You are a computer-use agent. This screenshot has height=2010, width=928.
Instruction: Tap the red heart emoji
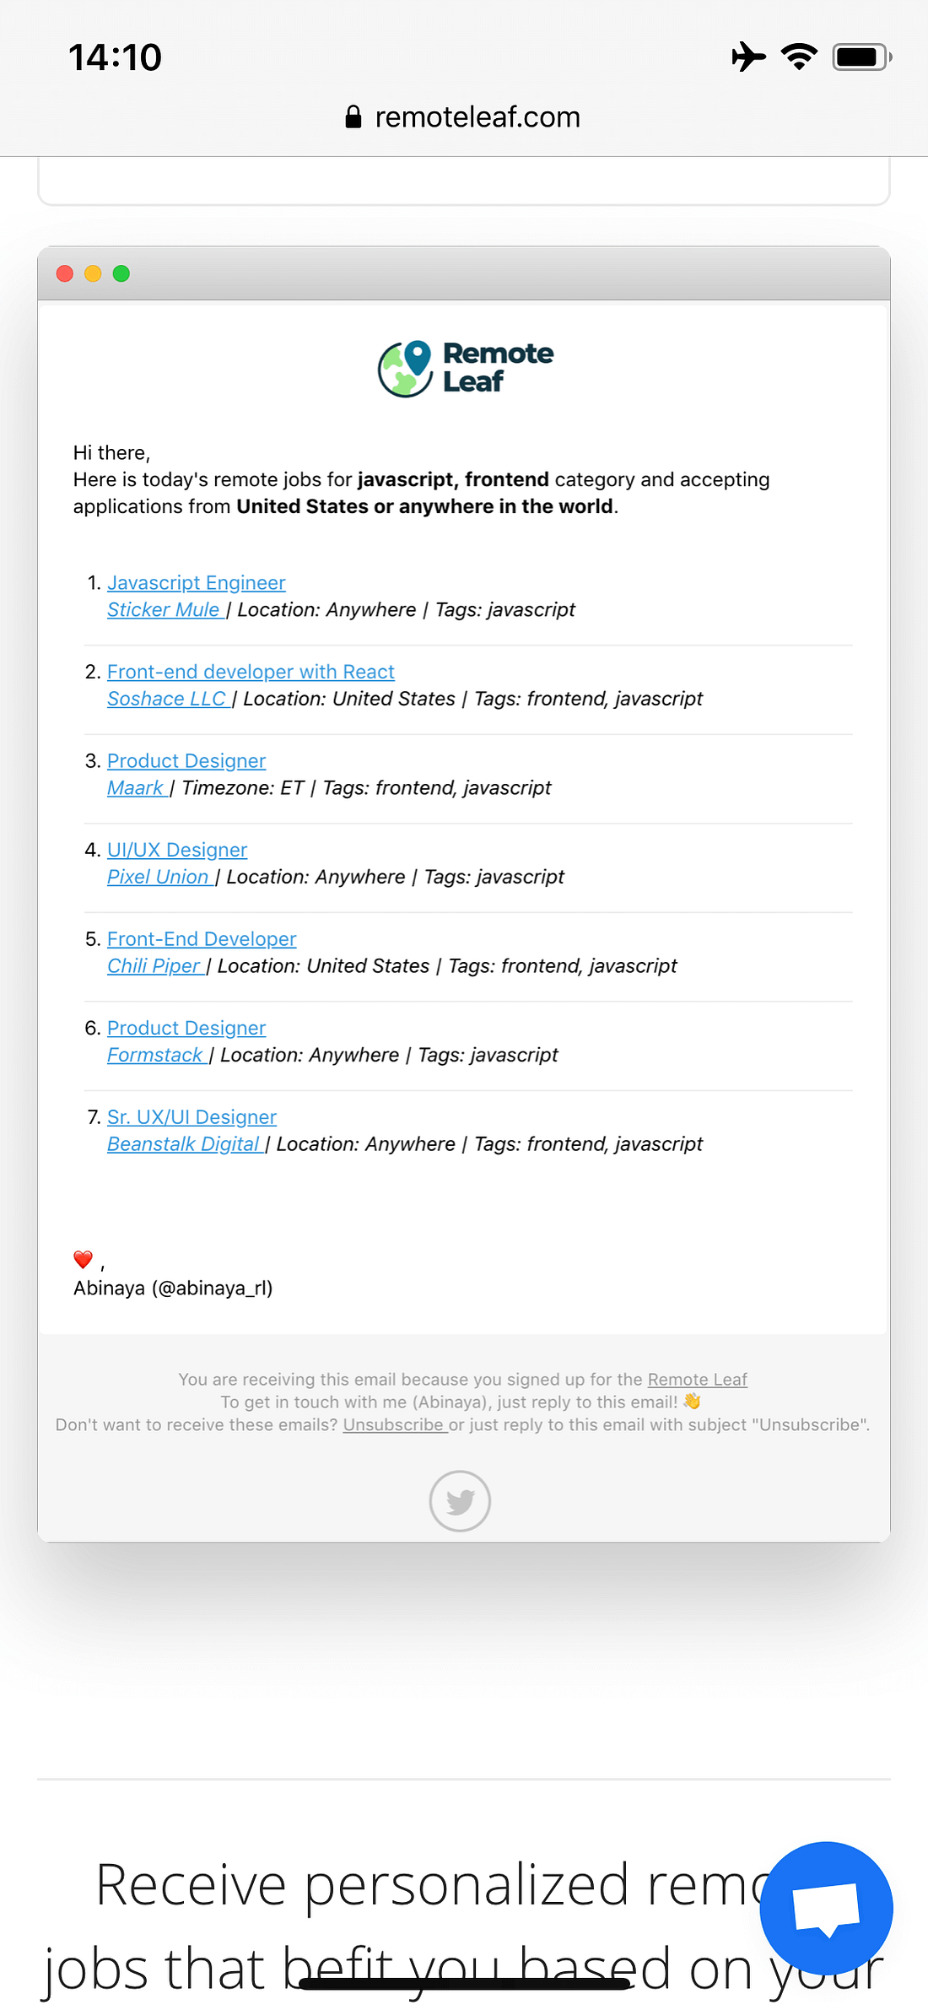click(x=83, y=1260)
